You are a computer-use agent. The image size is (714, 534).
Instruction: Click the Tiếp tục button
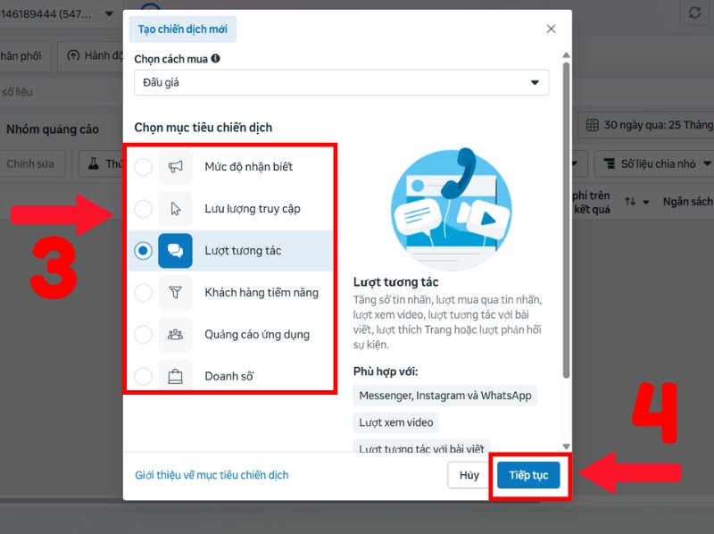tap(528, 475)
